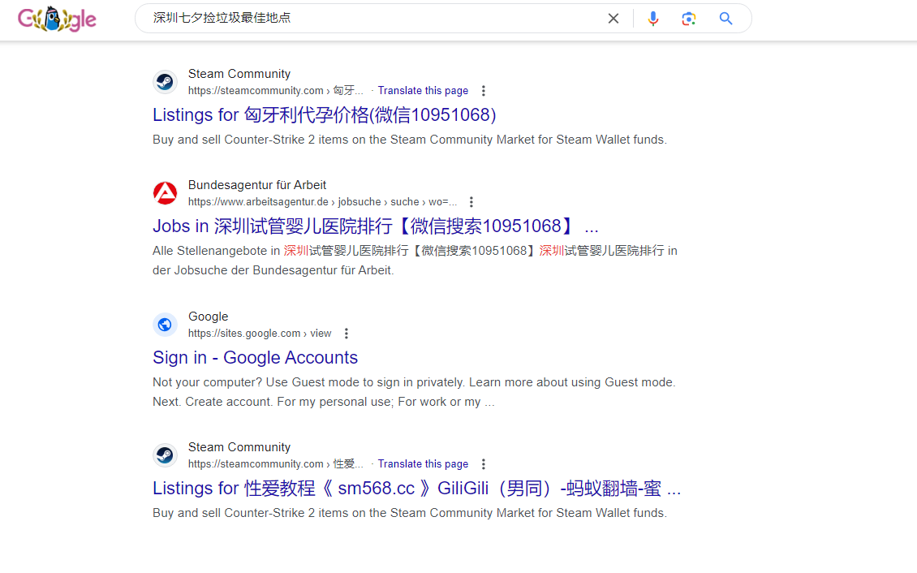The image size is (917, 573).
Task: Open more options for sm568.cc Steam result
Action: (x=483, y=463)
